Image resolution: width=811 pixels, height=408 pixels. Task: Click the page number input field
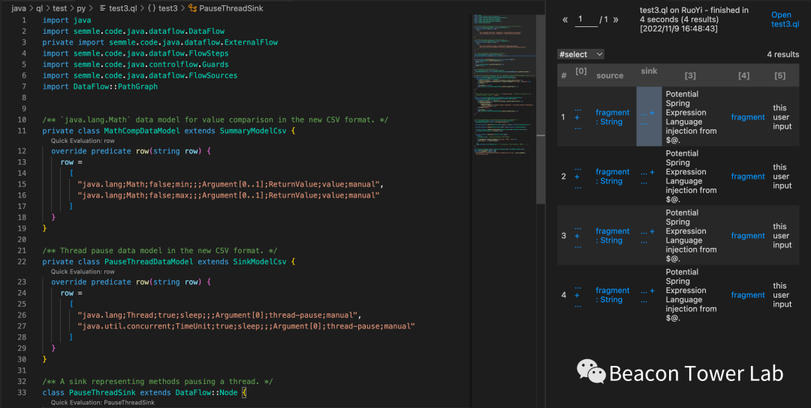tap(586, 20)
